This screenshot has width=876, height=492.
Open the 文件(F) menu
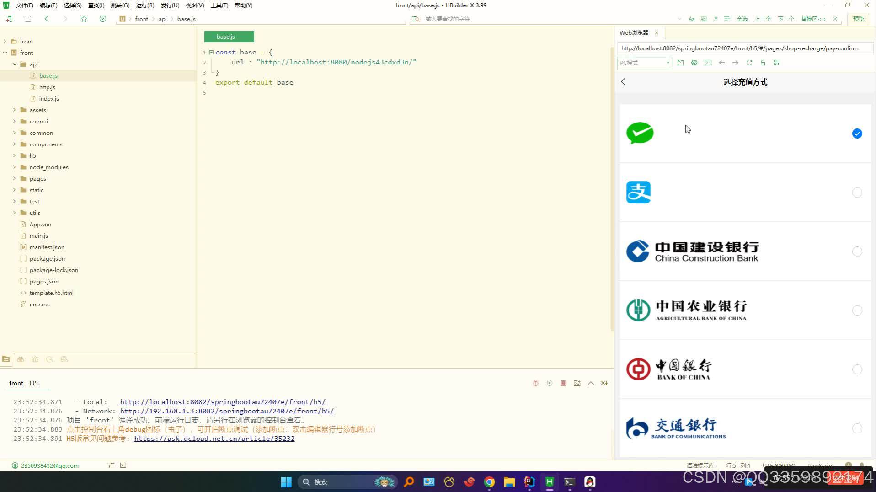click(x=24, y=5)
